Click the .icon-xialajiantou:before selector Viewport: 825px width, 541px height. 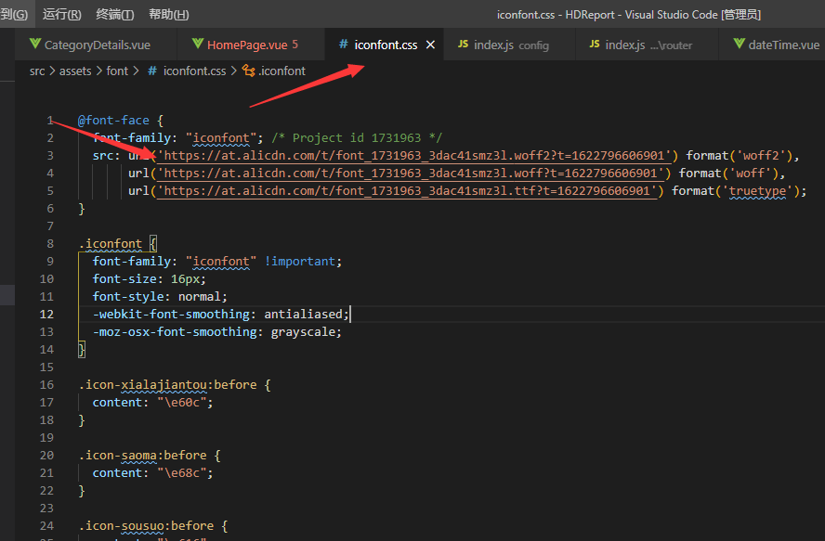(x=168, y=385)
